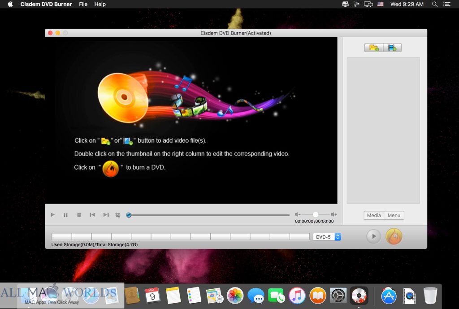Lower volume with speaker minus icon
459x309 pixels.
click(298, 214)
